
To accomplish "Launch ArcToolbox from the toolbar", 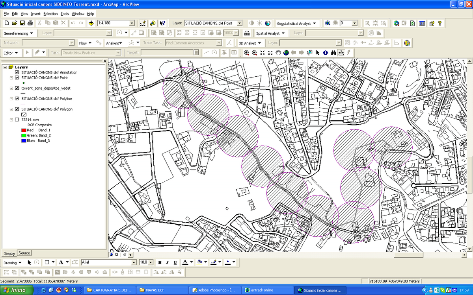I will (x=153, y=23).
